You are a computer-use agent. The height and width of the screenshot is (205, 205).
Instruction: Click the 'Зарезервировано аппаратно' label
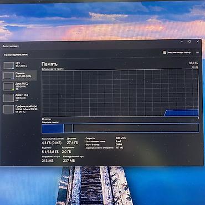(99, 148)
